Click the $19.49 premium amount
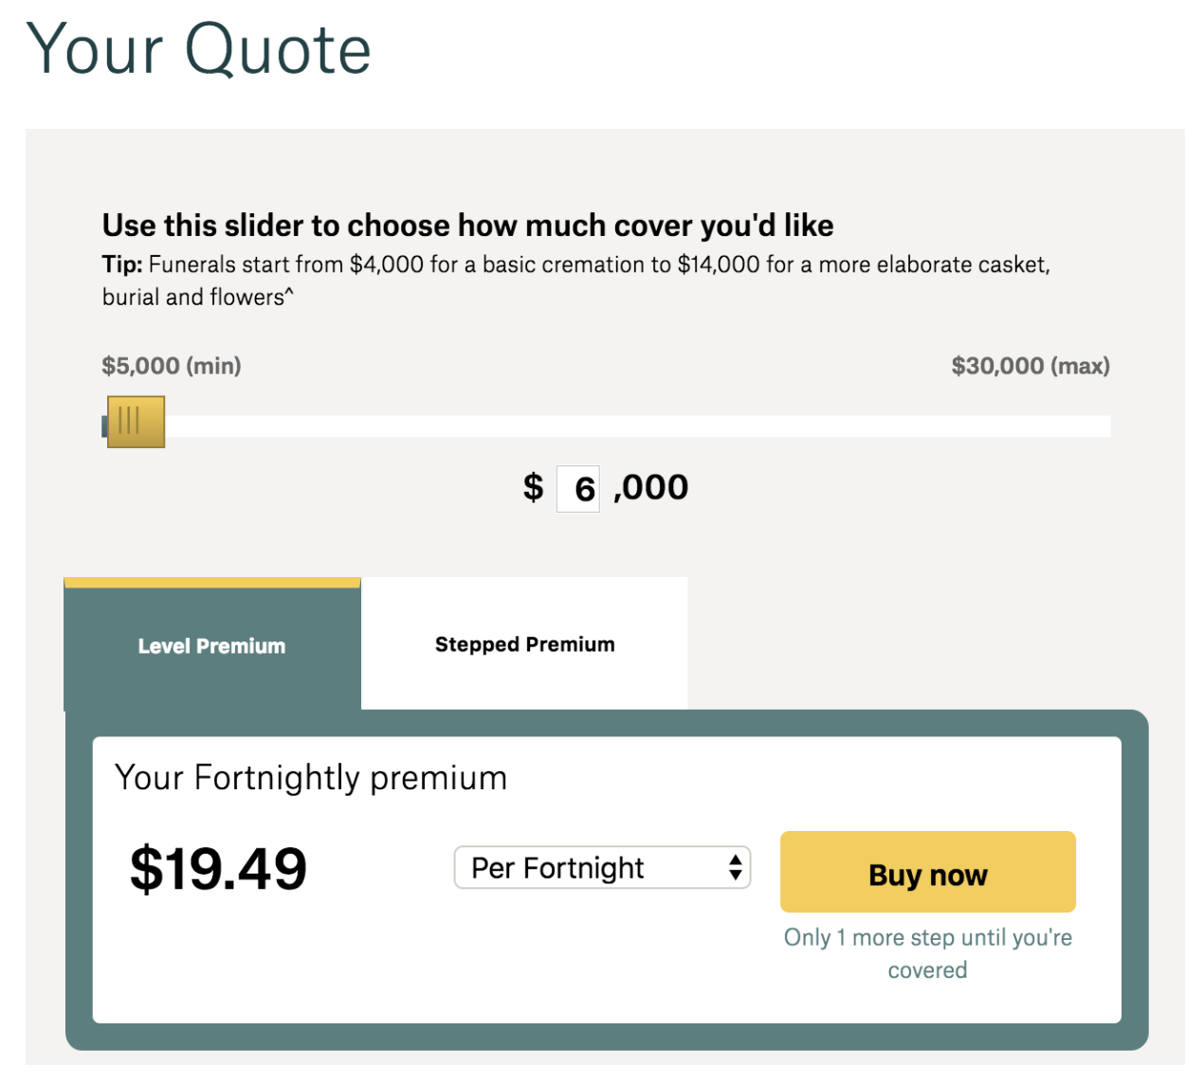Image resolution: width=1204 pixels, height=1084 pixels. click(x=218, y=869)
